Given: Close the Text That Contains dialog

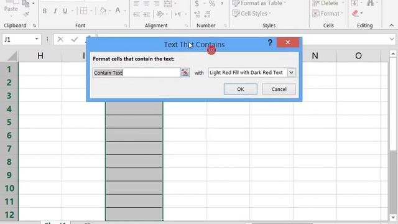Looking at the screenshot, I should (287, 42).
